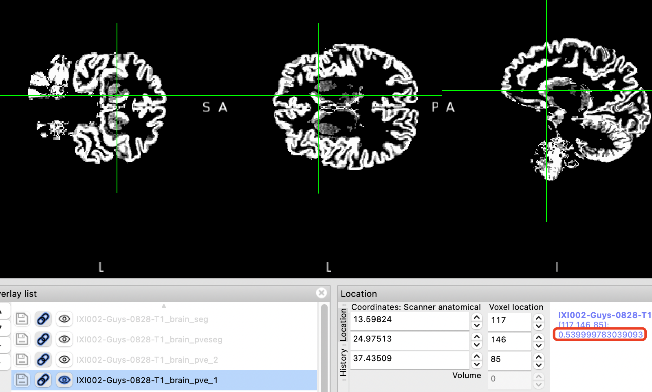Increase the 13.59824 coordinate value
The height and width of the screenshot is (392, 652).
coord(477,317)
